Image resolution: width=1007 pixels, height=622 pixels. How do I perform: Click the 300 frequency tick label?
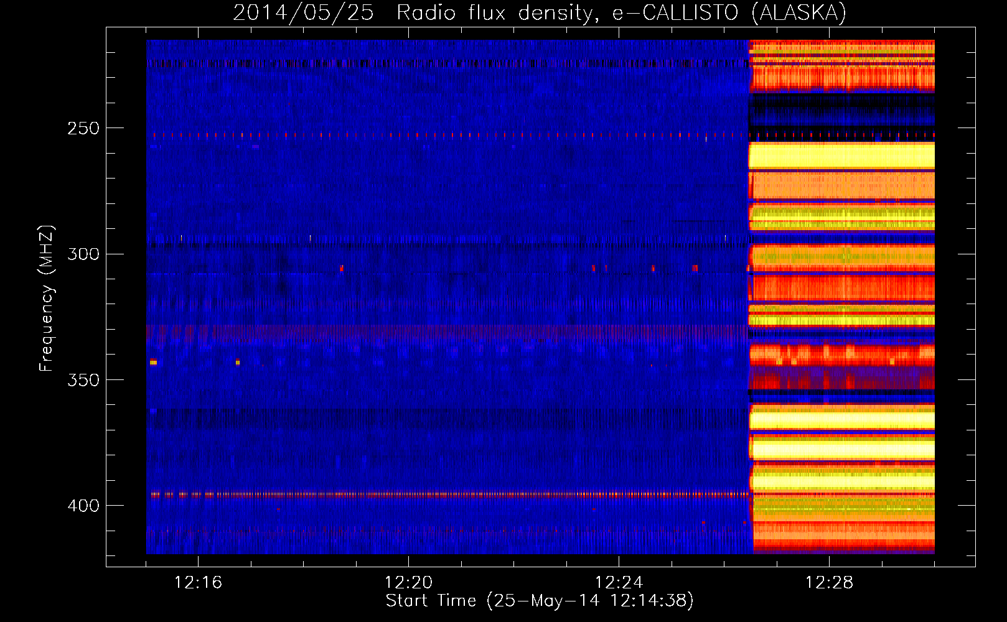tap(83, 254)
